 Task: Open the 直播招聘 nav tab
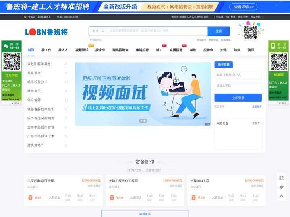click(176, 50)
